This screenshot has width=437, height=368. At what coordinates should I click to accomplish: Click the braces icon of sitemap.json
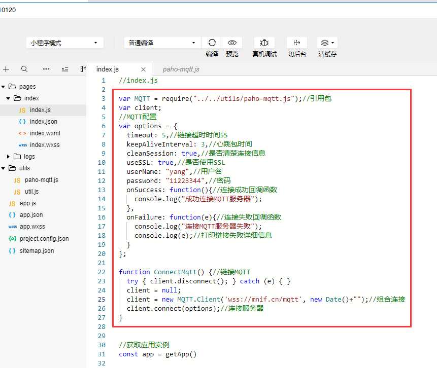coord(12,251)
